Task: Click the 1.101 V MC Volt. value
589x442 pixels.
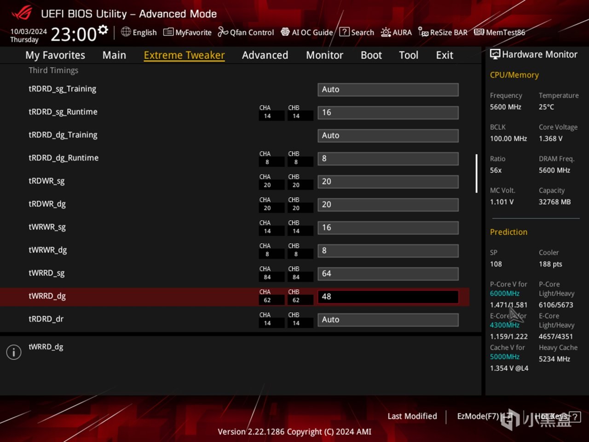Action: click(502, 202)
